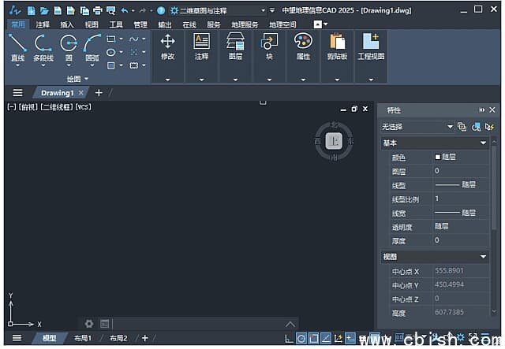
Task: Toggle object snap in status bar
Action: pyautogui.click(x=314, y=338)
